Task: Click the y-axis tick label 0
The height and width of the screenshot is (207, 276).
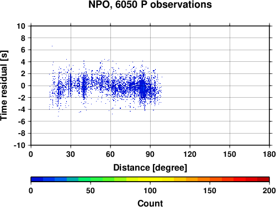Action: [x=23, y=86]
